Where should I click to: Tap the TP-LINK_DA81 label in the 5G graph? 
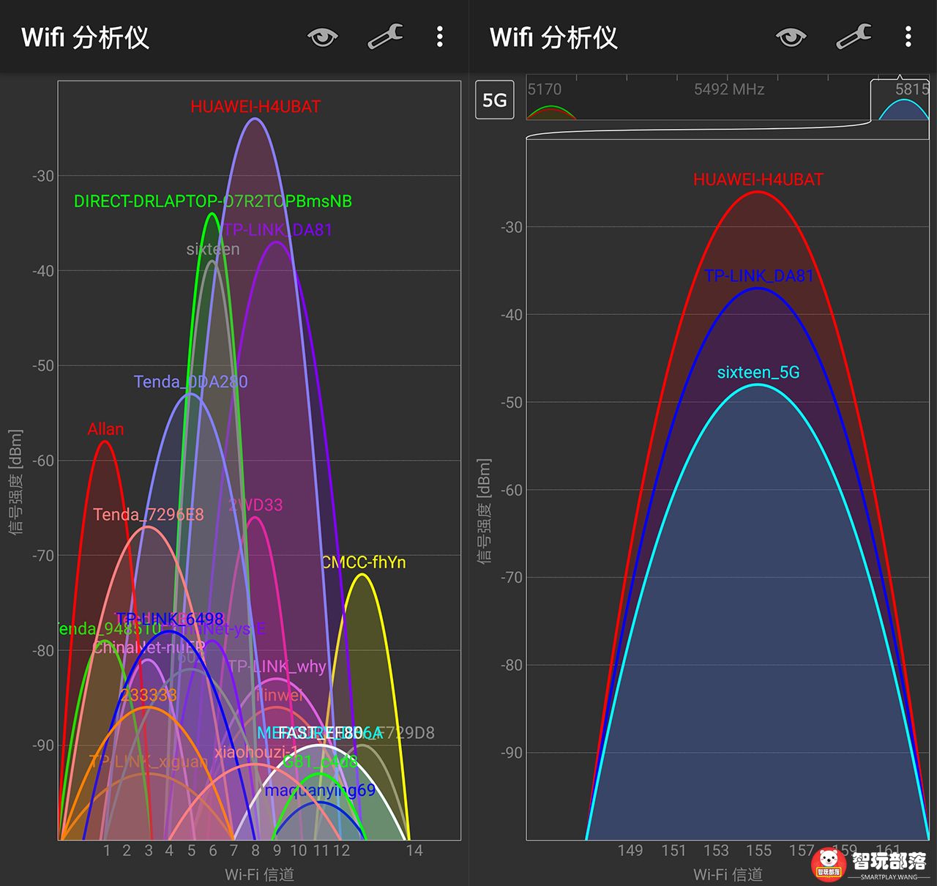pyautogui.click(x=759, y=276)
